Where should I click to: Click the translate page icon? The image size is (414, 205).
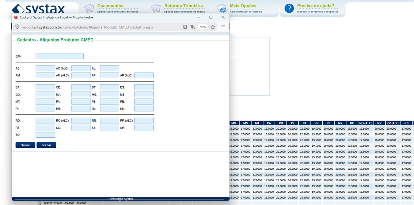(193, 27)
